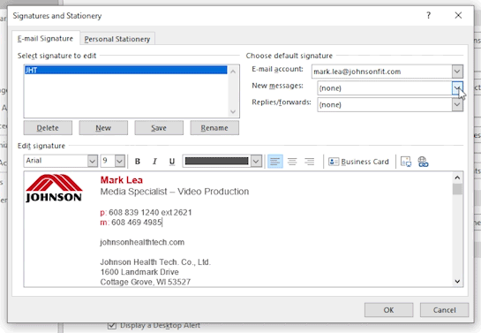Image resolution: width=481 pixels, height=333 pixels.
Task: Insert a hyperlink into signature
Action: pos(423,162)
